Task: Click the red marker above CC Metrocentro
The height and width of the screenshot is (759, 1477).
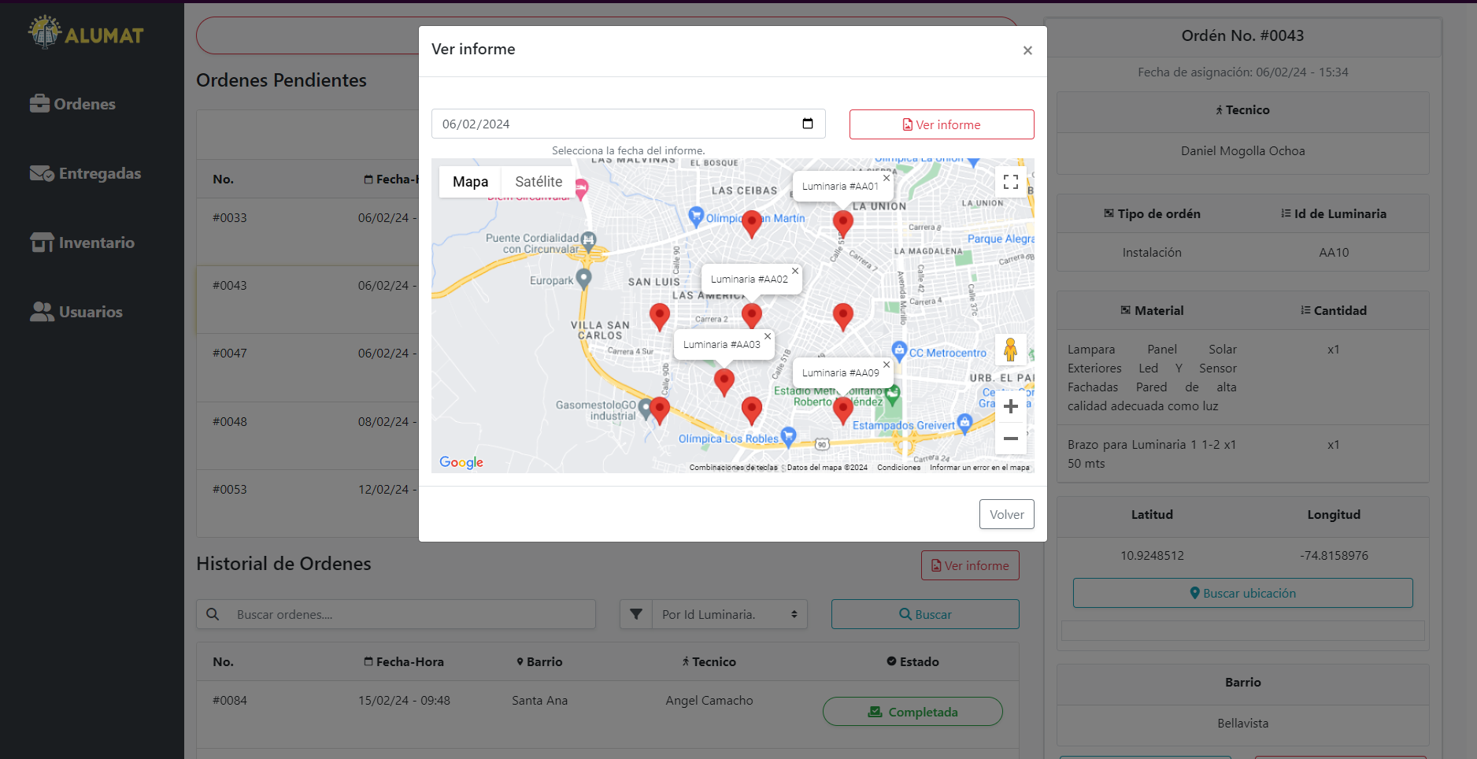Action: [843, 317]
